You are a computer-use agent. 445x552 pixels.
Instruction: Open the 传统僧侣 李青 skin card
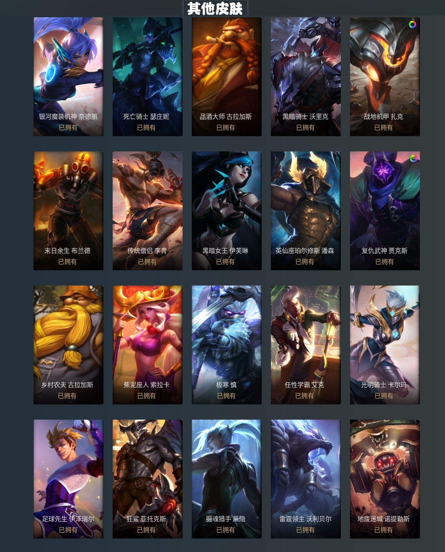click(148, 211)
